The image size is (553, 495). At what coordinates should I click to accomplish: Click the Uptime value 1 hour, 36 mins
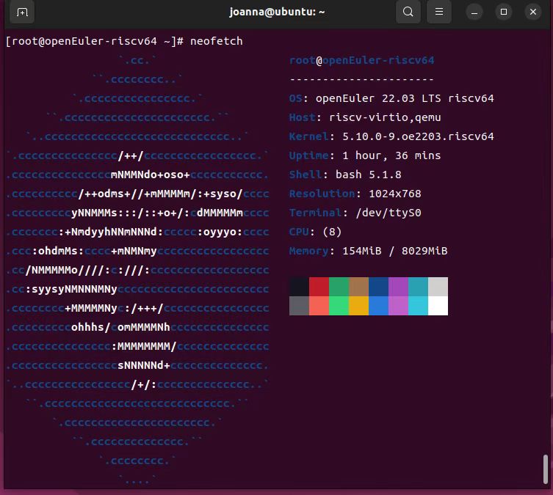[391, 155]
